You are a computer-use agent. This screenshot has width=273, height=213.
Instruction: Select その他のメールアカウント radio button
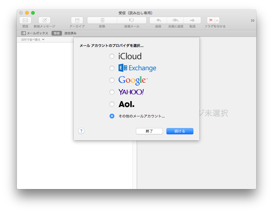[112, 116]
